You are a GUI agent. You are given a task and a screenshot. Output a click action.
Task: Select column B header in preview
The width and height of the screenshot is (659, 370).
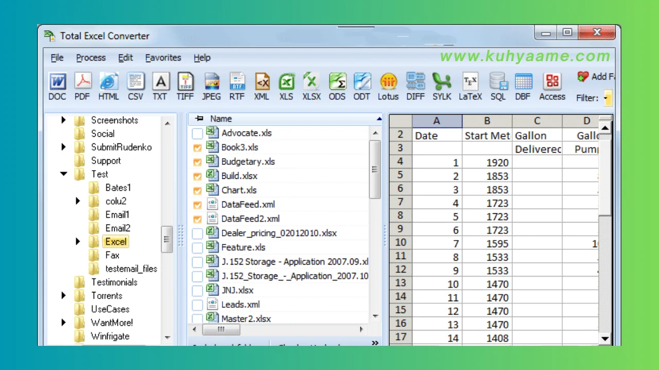[487, 121]
